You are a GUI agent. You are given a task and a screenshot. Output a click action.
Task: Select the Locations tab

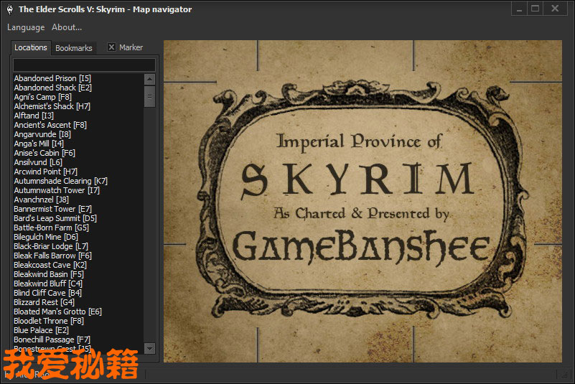31,47
